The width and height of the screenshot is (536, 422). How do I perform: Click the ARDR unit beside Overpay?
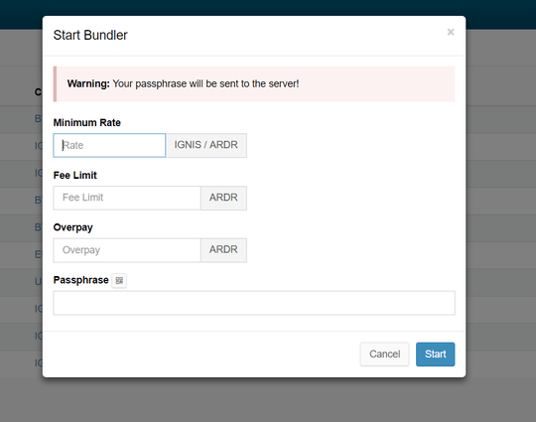pos(223,250)
